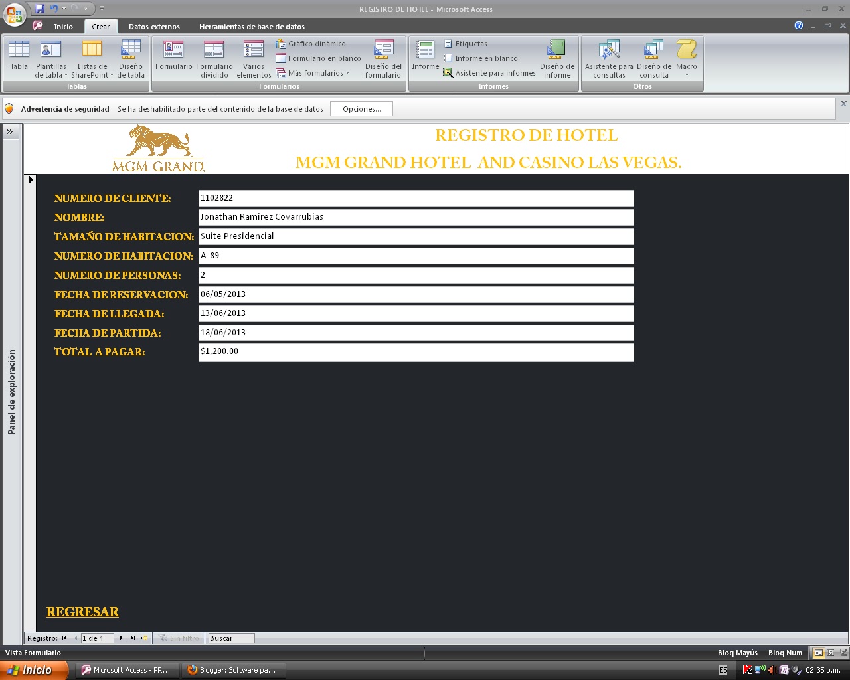Switch to design view in status bar
This screenshot has height=680, width=850.
pos(843,653)
